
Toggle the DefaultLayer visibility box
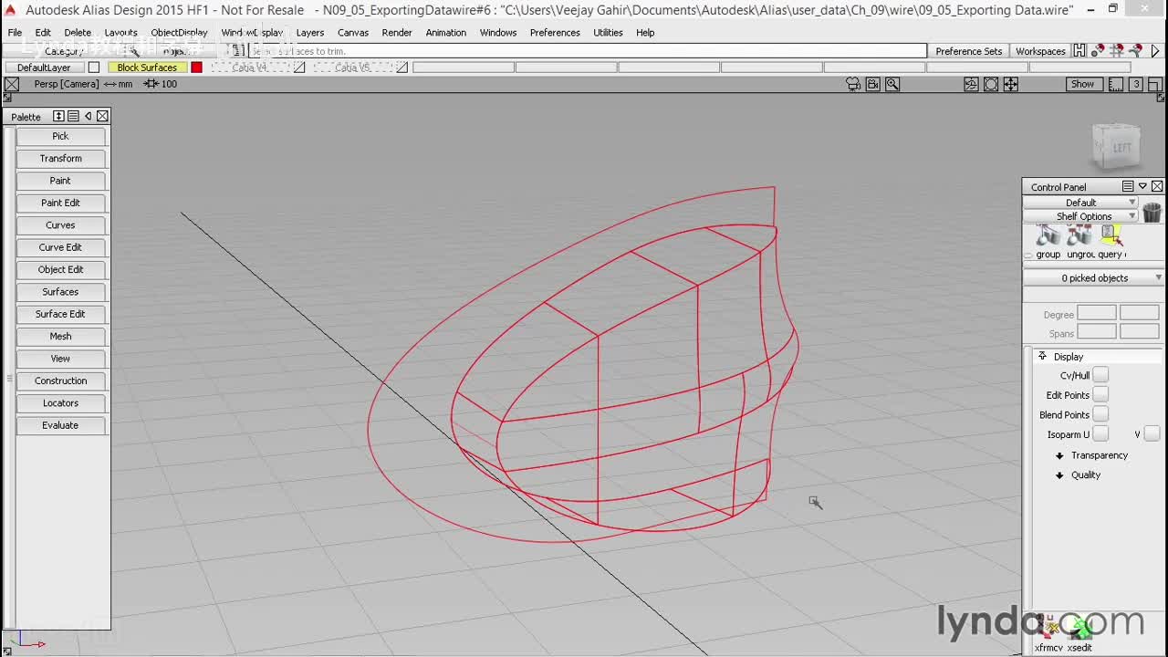93,68
